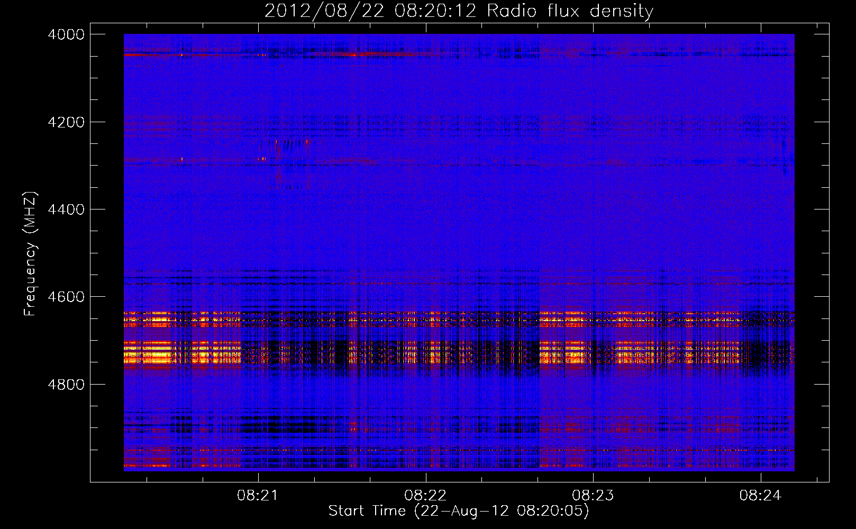The image size is (856, 529).
Task: Click the 4200 frequency tick label
Action: click(66, 122)
